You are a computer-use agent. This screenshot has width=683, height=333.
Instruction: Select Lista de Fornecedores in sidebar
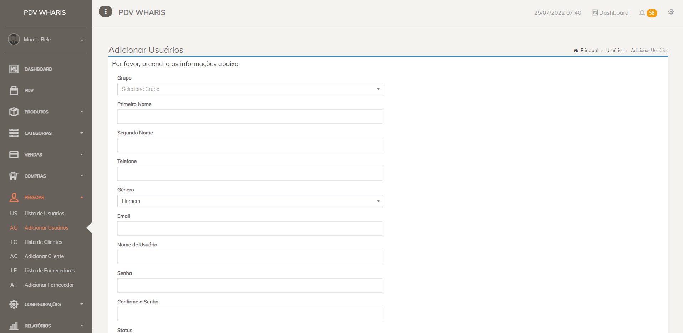[x=50, y=270]
